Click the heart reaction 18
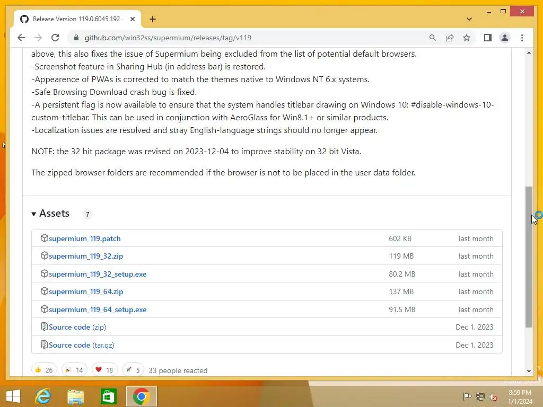 104,370
